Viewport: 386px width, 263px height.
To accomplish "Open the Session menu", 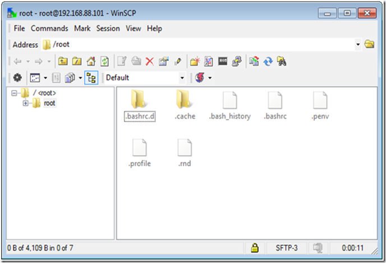I will click(108, 28).
